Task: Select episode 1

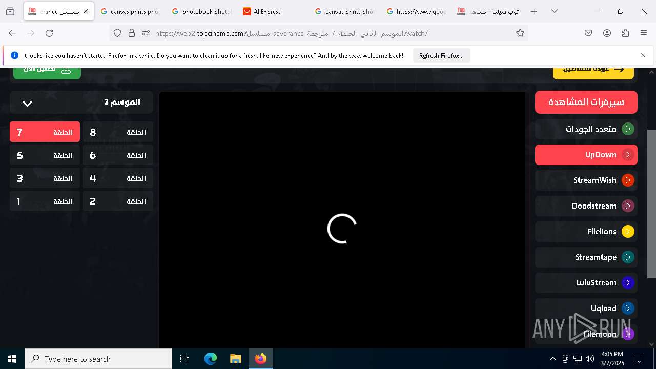Action: tap(45, 201)
